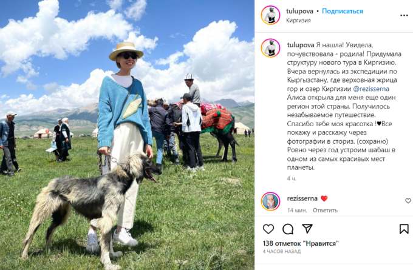Open comments via speech bubble icon
The image size is (413, 270).
coord(288,229)
